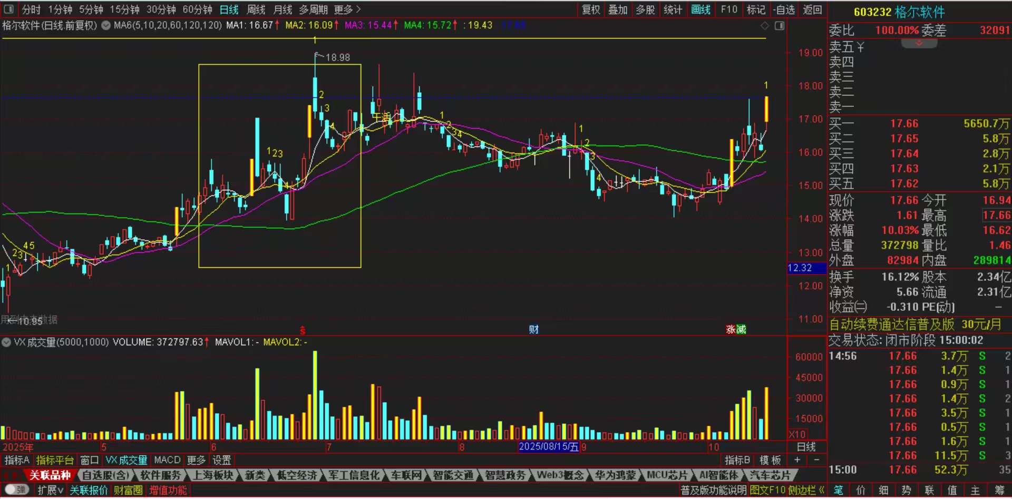Switch to 月线 monthly chart
Image resolution: width=1012 pixels, height=499 pixels.
(x=283, y=9)
